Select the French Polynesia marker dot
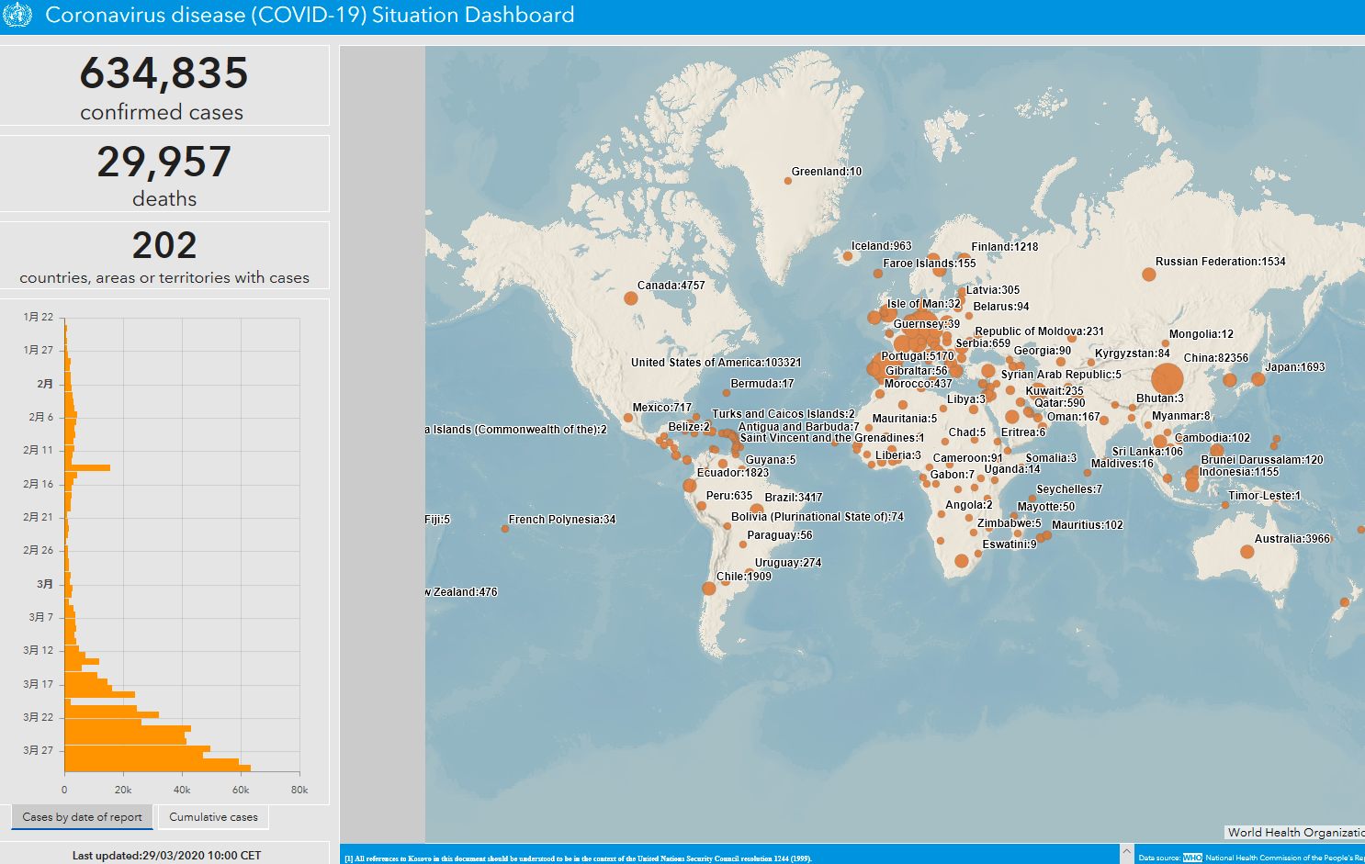Screen dimensions: 1365x864 pos(503,529)
